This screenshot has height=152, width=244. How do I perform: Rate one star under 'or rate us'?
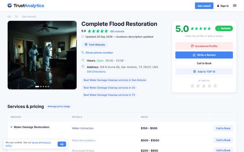[x=192, y=86]
